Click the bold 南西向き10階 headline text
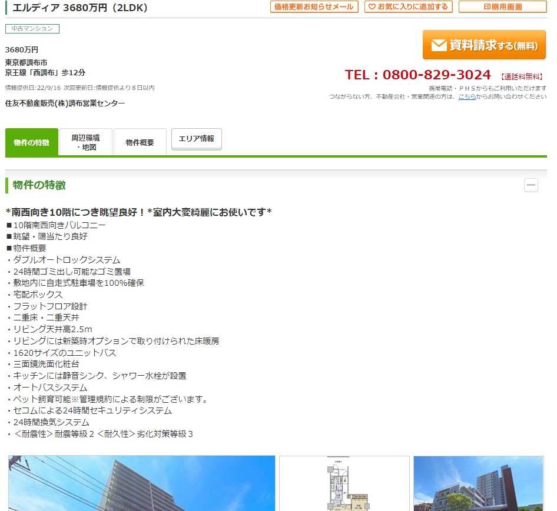557x511 pixels. click(x=138, y=212)
